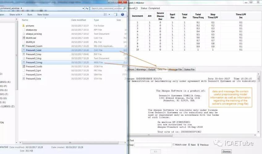Open the Explorer help icon
262x154 pixels.
click(x=123, y=14)
